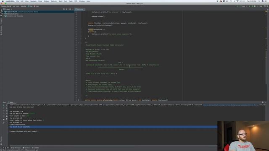Click the Process finished with exit code line
The height and width of the screenshot is (151, 269).
[x=24, y=131]
